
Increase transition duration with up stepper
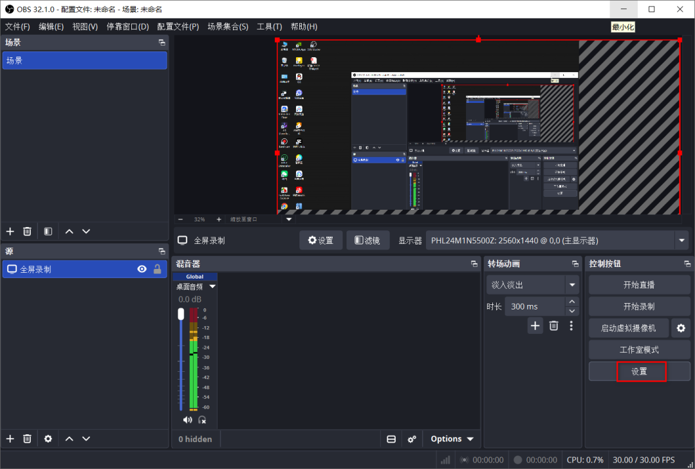[x=571, y=302]
